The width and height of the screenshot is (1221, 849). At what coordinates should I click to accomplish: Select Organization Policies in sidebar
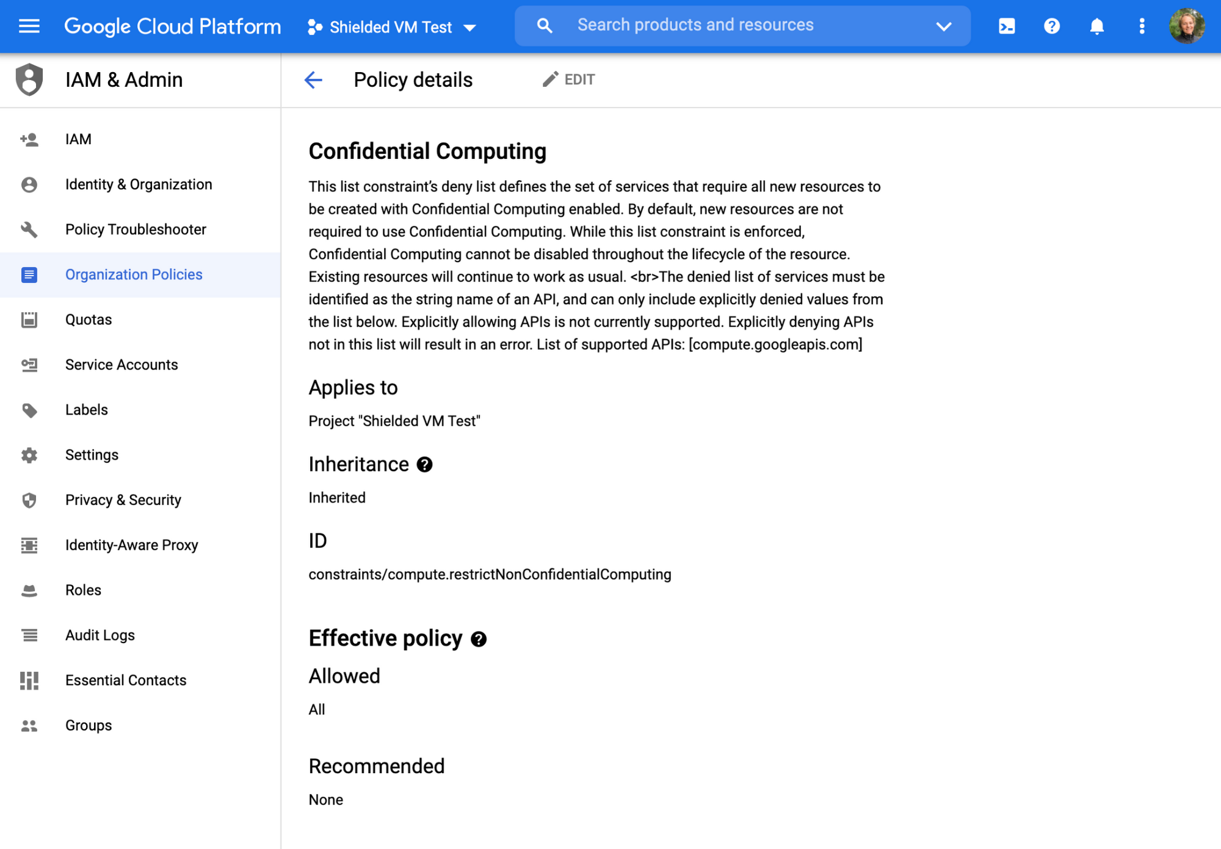[x=140, y=275]
